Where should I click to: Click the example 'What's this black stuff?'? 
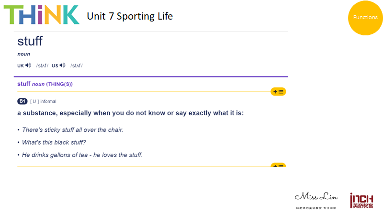click(x=54, y=142)
